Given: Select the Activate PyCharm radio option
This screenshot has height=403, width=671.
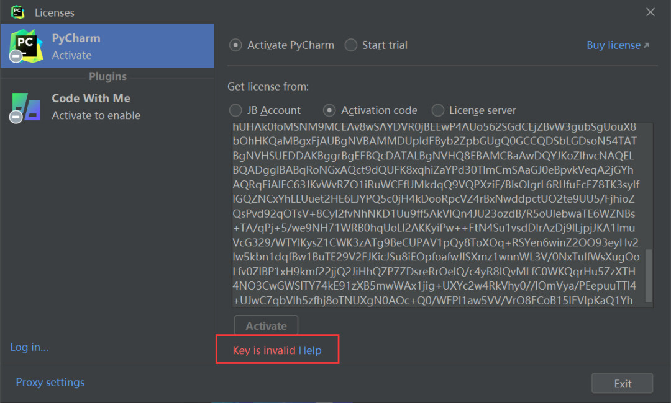Looking at the screenshot, I should click(235, 45).
